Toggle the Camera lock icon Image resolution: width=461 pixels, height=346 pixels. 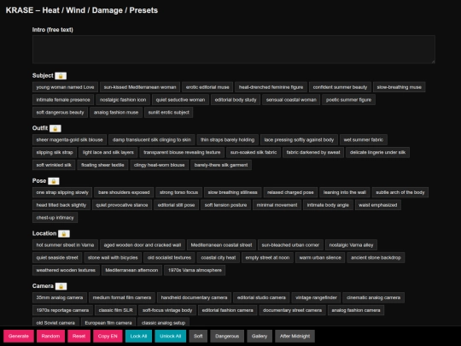(x=61, y=286)
